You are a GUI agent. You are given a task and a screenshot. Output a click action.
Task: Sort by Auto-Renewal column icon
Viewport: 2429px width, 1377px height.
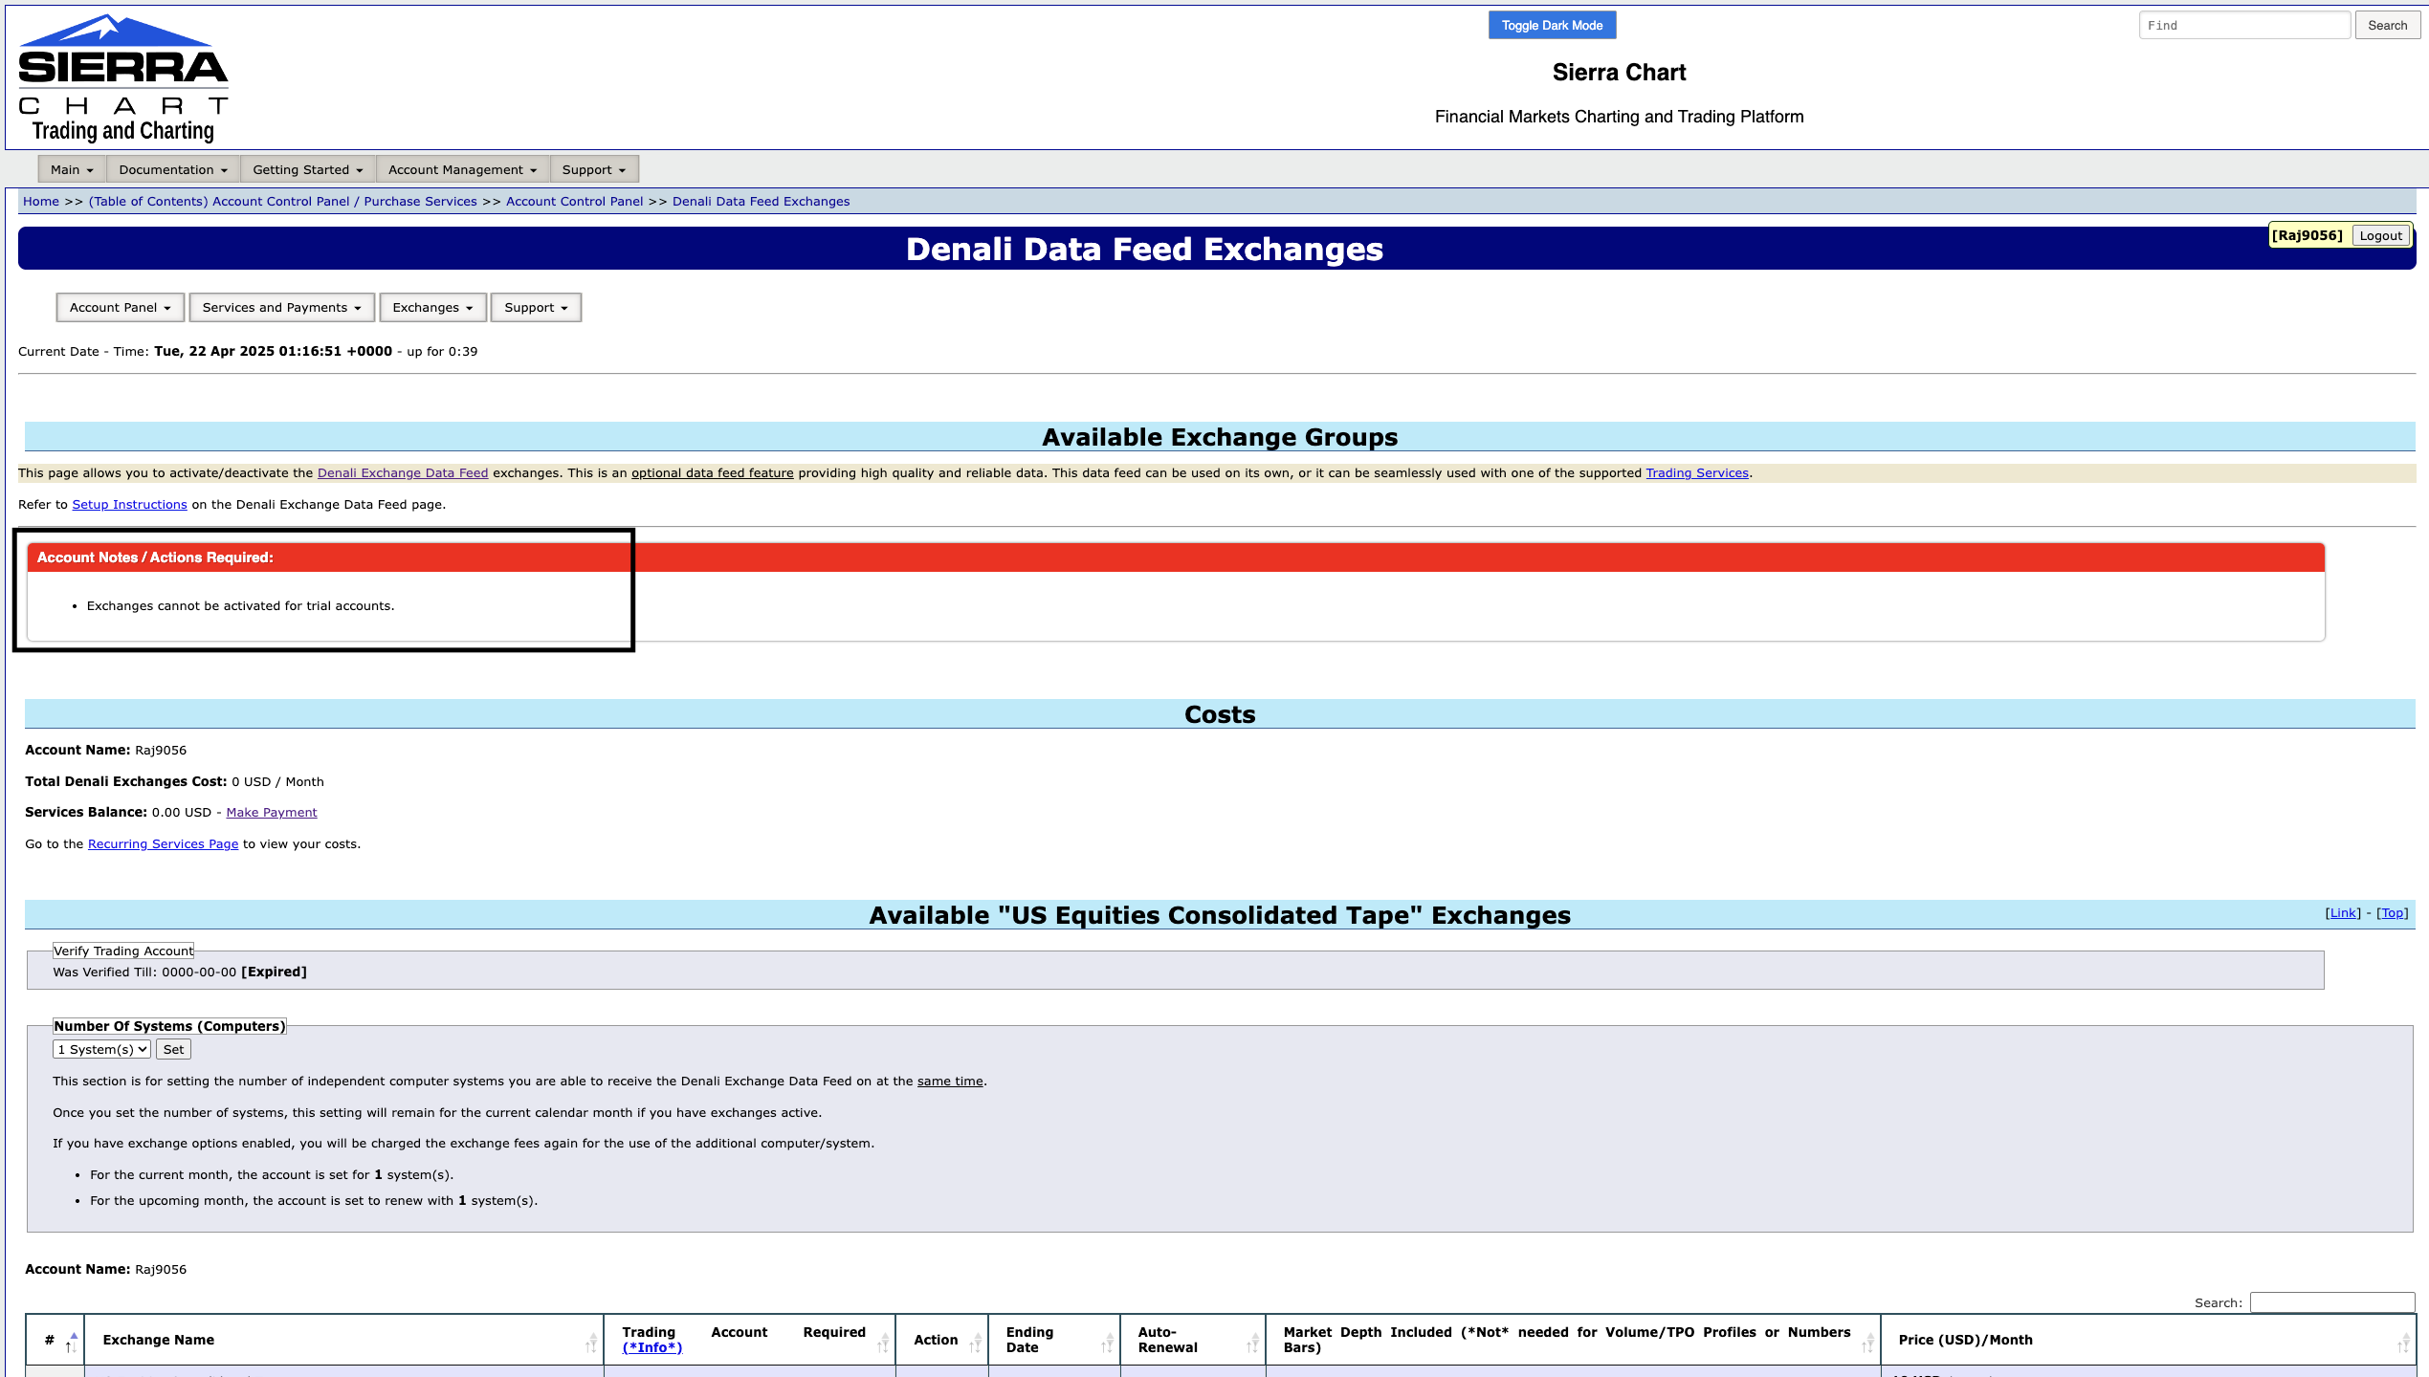pos(1252,1342)
